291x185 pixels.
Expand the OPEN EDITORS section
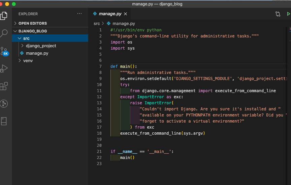point(33,23)
